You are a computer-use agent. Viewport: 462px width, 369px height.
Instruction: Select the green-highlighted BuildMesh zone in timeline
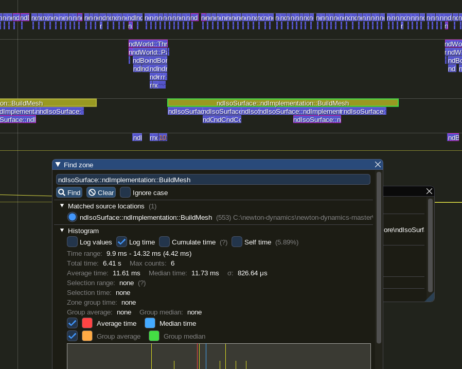282,103
